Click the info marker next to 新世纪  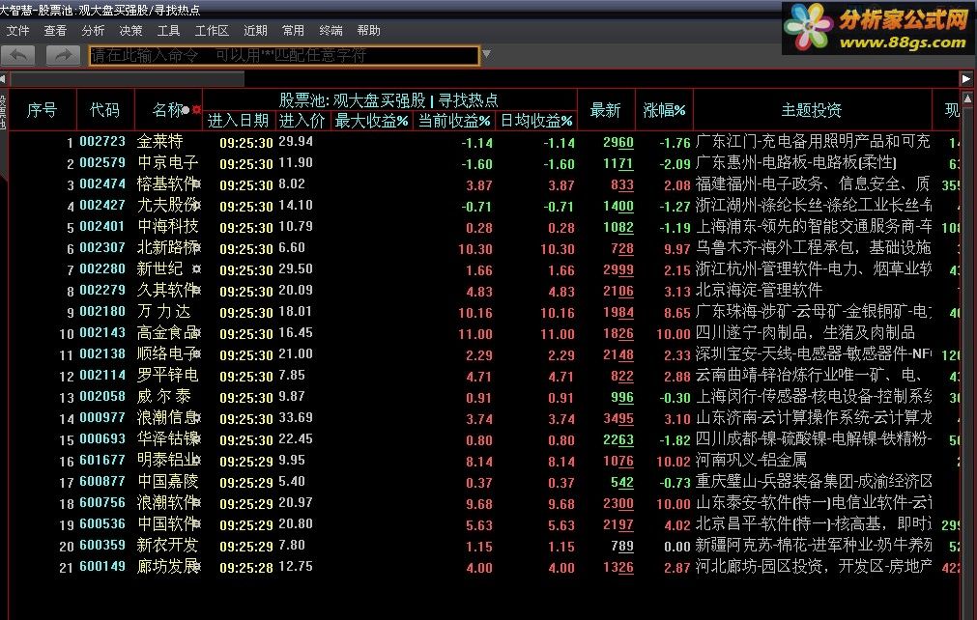point(196,268)
